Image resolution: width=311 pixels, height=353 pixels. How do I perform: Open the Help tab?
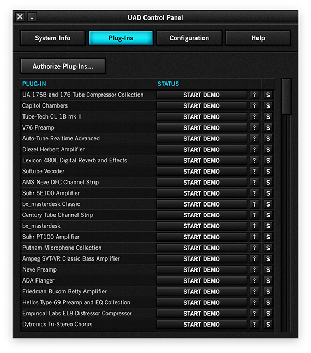click(x=258, y=38)
